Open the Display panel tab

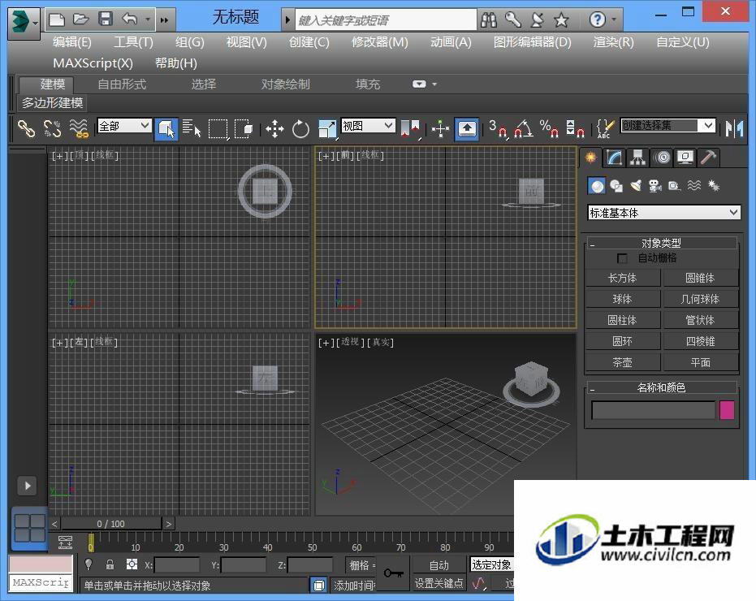(685, 158)
